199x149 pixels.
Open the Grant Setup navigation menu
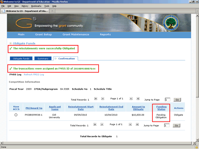click(44, 34)
